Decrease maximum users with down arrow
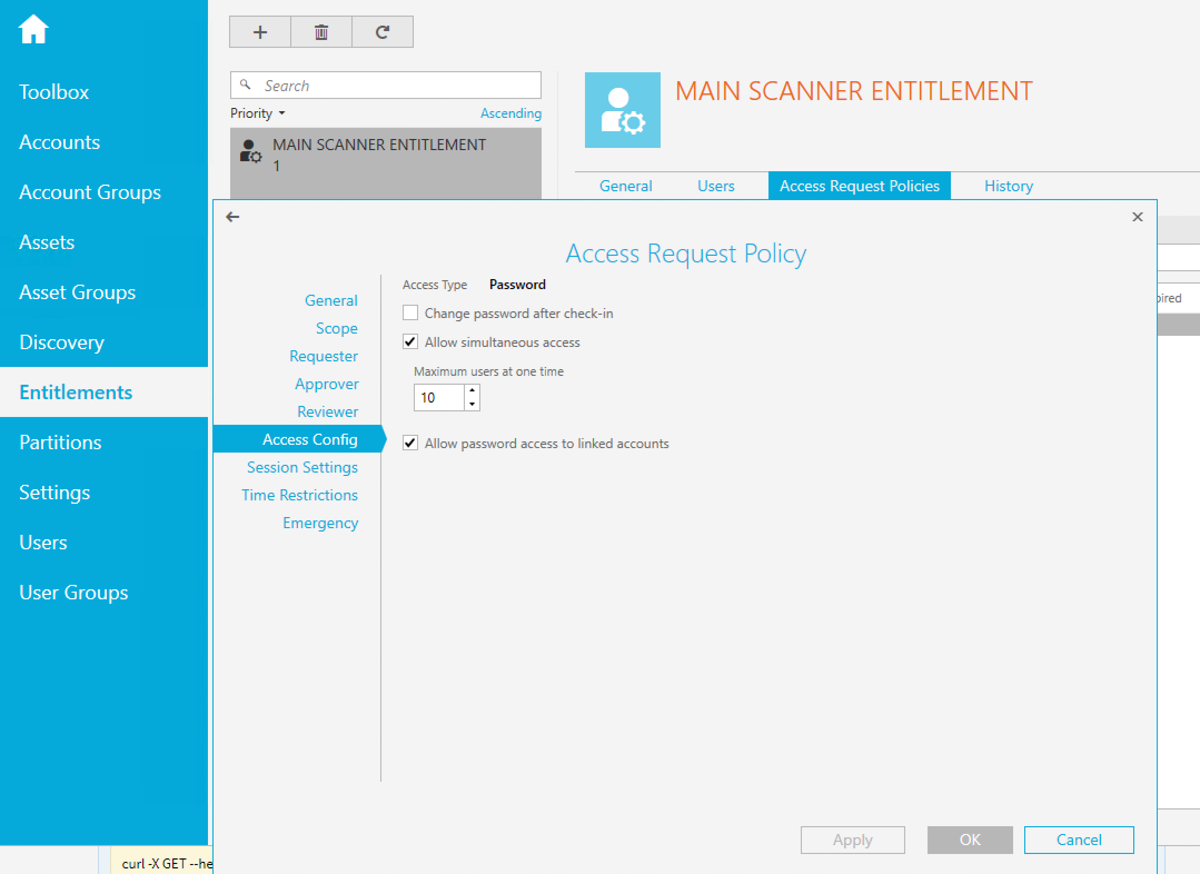 pyautogui.click(x=472, y=404)
